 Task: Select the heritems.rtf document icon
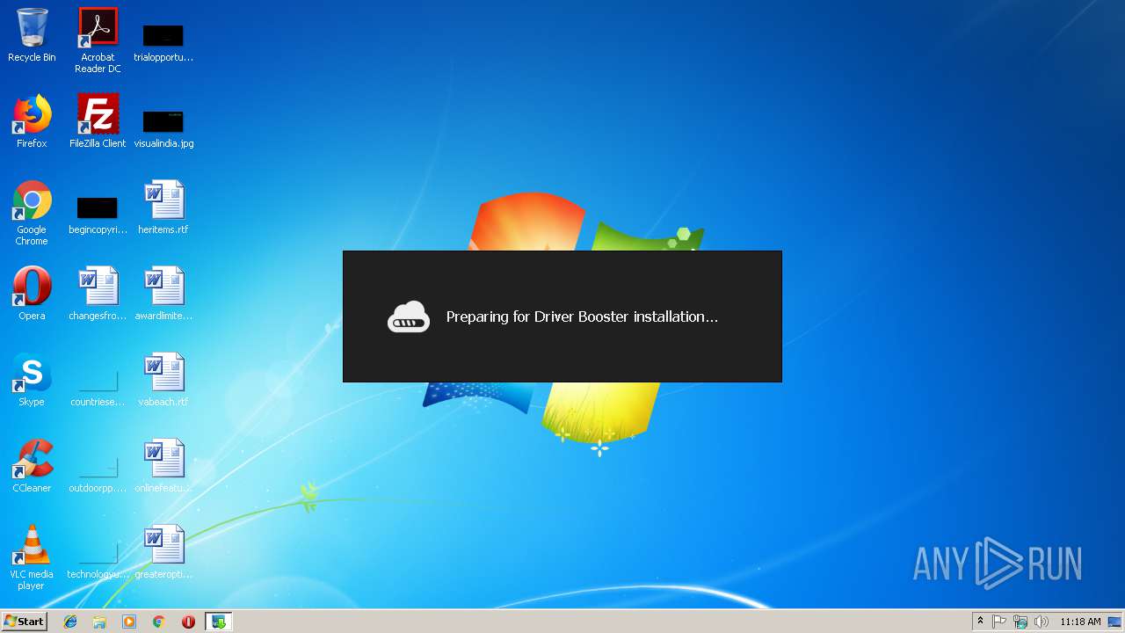pos(163,207)
